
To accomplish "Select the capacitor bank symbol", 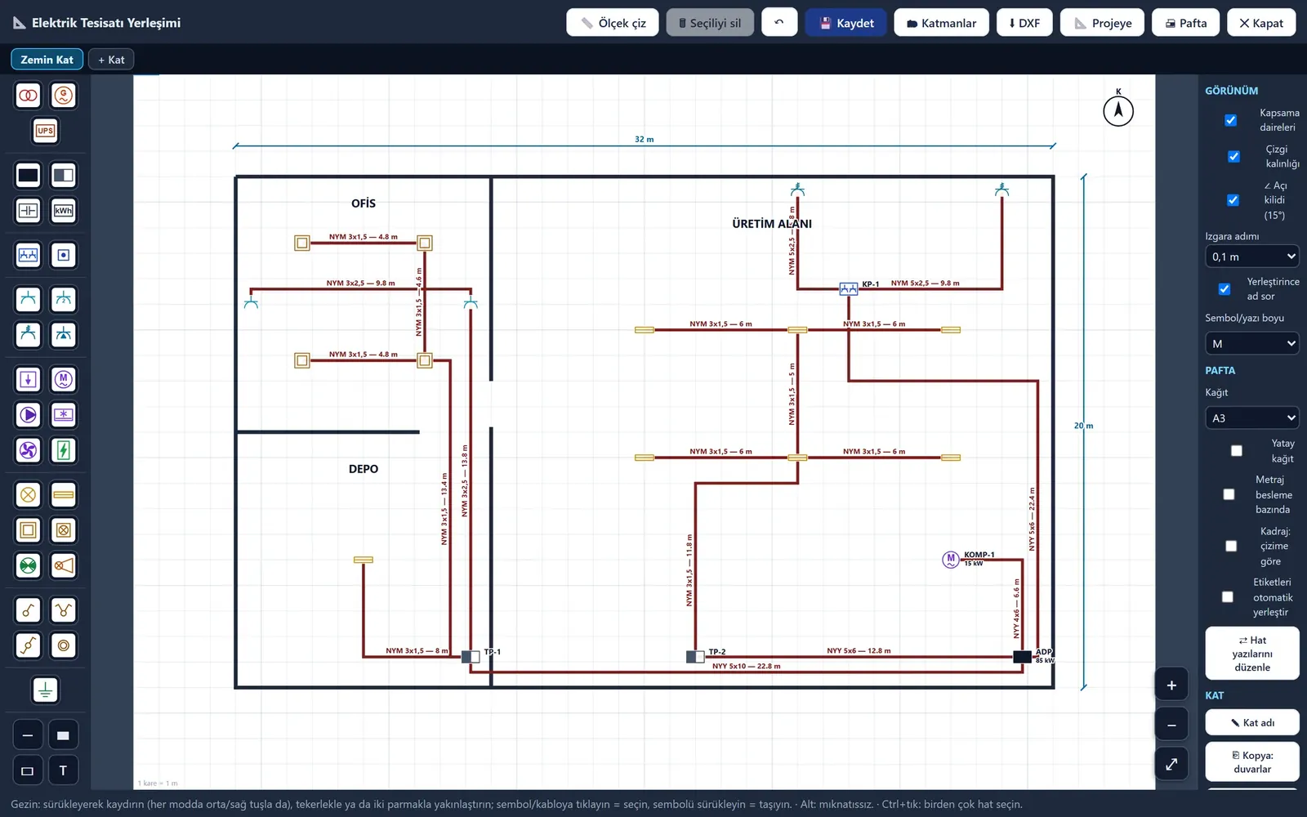I will click(28, 211).
